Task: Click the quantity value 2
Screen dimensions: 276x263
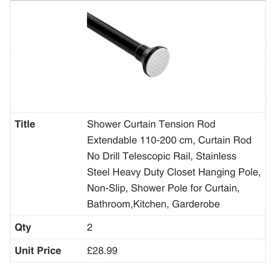Action: 90,228
